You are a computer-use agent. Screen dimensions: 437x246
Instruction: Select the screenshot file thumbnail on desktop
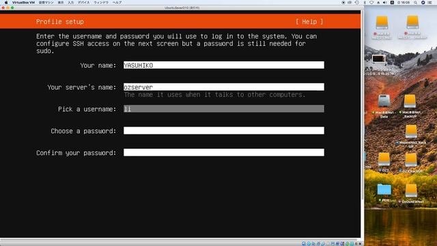(379, 59)
